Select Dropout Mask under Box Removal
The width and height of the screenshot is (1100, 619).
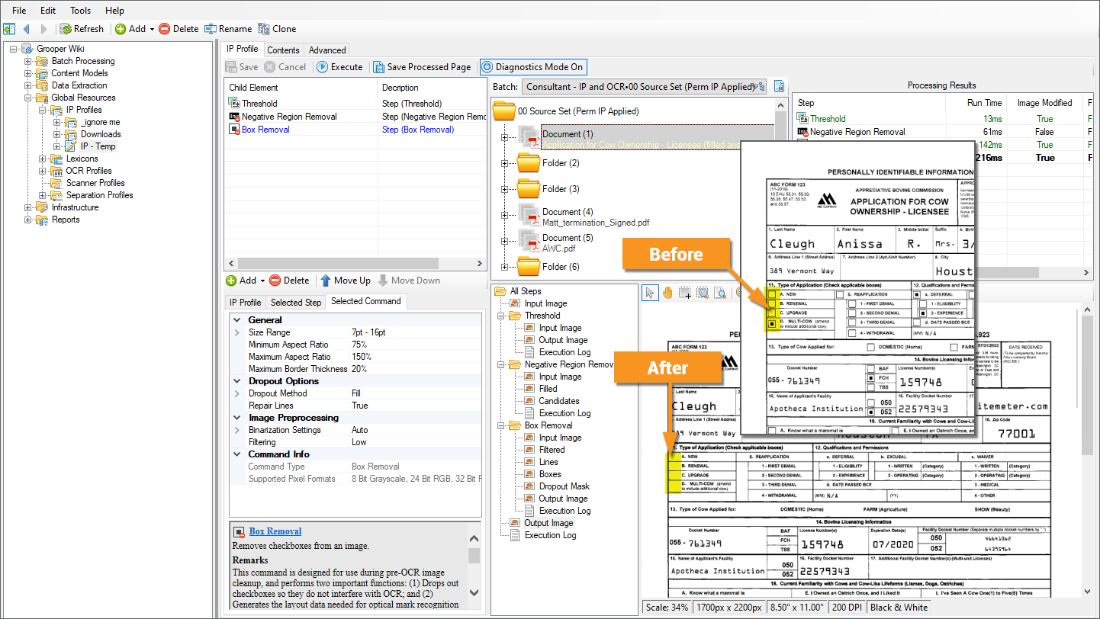[x=564, y=486]
